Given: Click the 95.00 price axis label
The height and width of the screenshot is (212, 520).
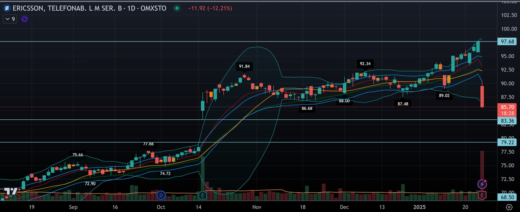Looking at the screenshot, I should click(x=508, y=56).
